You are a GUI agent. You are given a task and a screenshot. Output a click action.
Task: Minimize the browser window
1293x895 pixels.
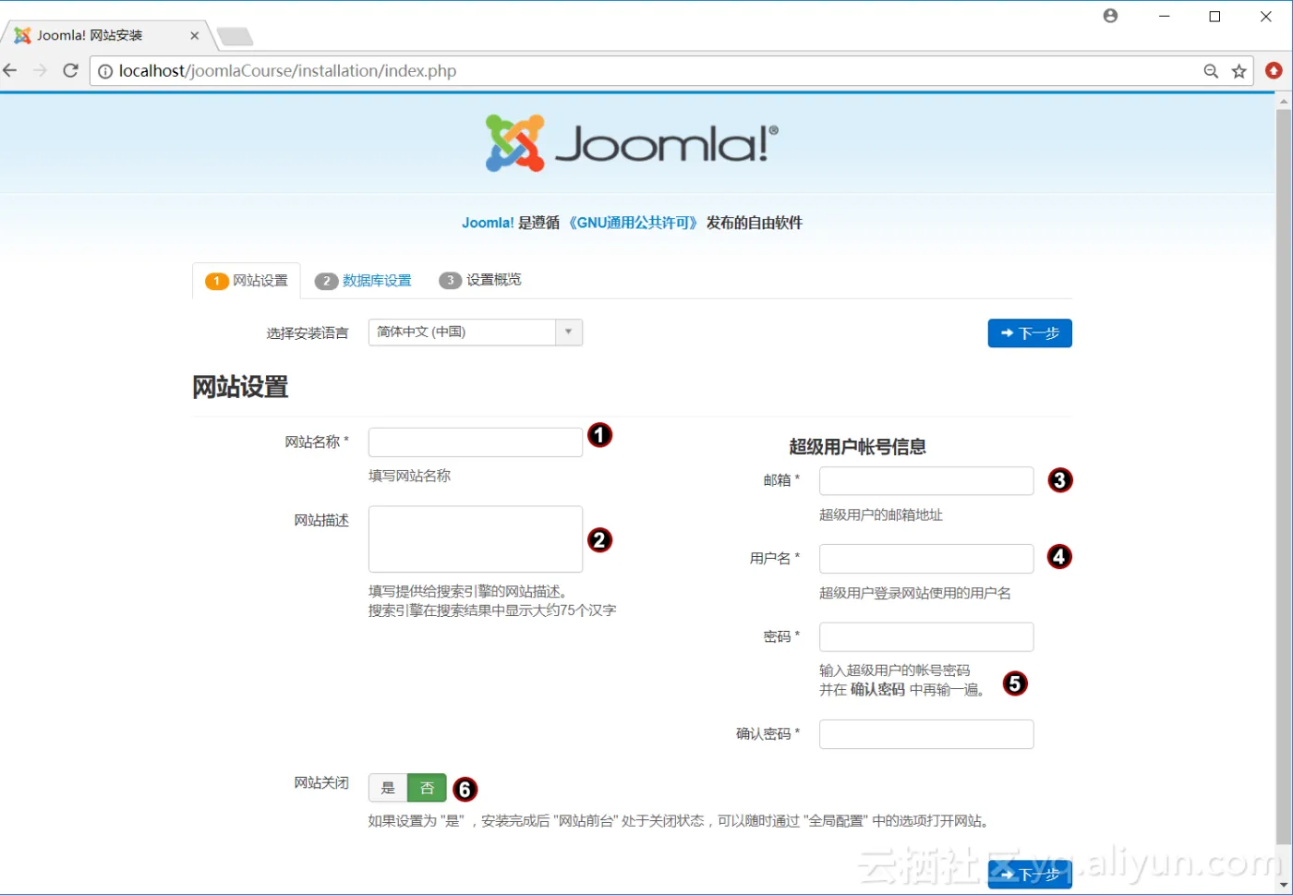pos(1165,17)
